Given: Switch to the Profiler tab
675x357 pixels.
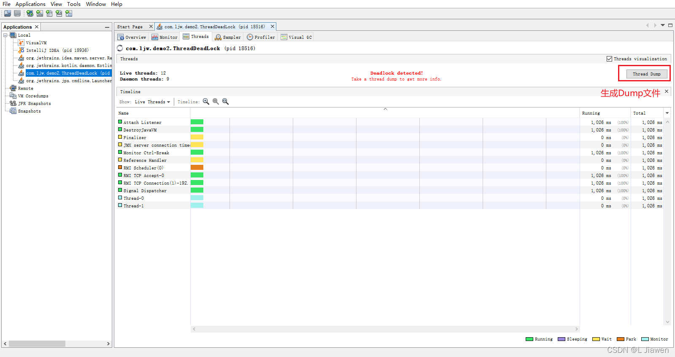Looking at the screenshot, I should pyautogui.click(x=261, y=37).
